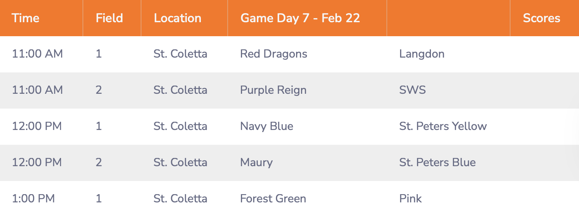
Task: Click the 1:00 PM time cell
Action: (x=33, y=199)
